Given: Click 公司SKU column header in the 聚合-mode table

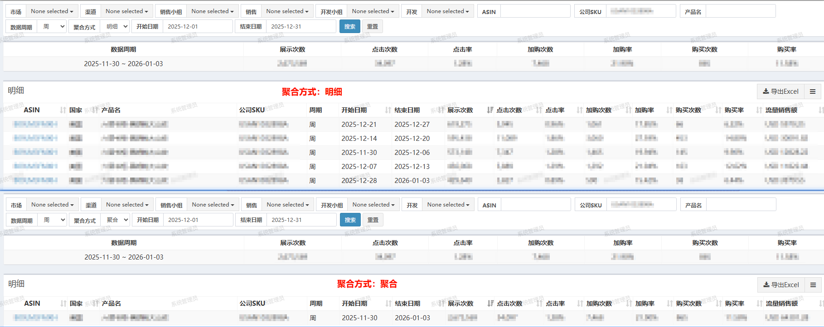Looking at the screenshot, I should coord(252,303).
